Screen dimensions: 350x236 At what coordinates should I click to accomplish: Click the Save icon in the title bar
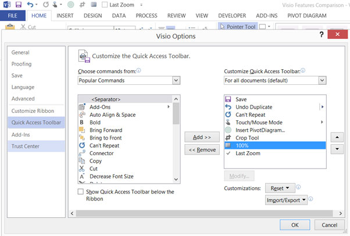pos(19,5)
